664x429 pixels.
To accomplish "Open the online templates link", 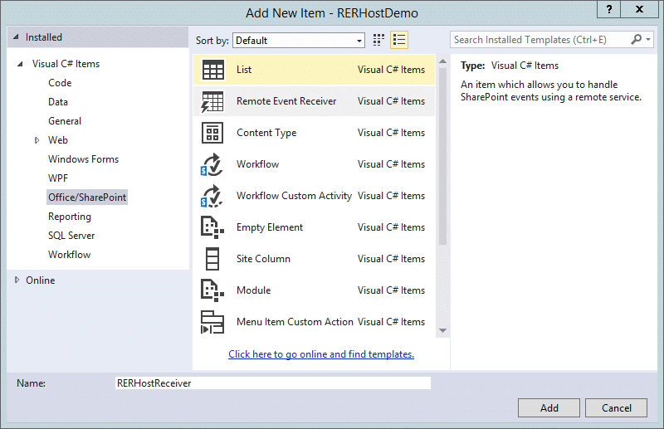I will 321,354.
